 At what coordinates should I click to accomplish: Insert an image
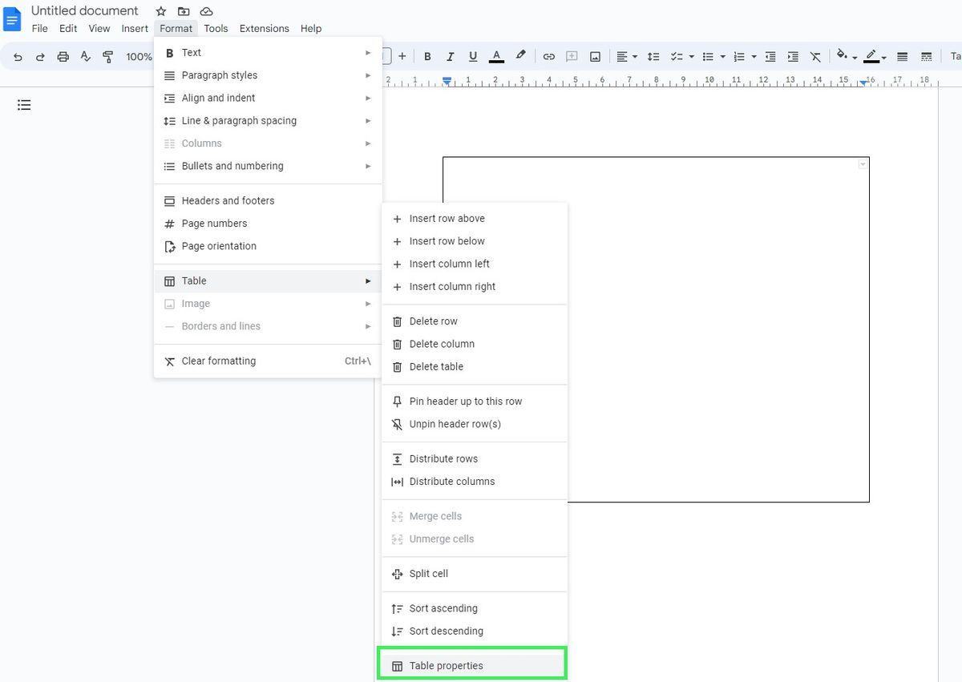[594, 56]
